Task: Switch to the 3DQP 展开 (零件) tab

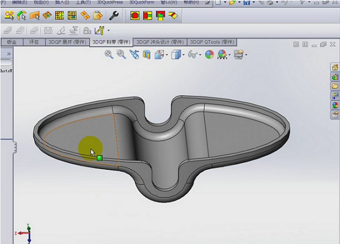Action: point(67,42)
